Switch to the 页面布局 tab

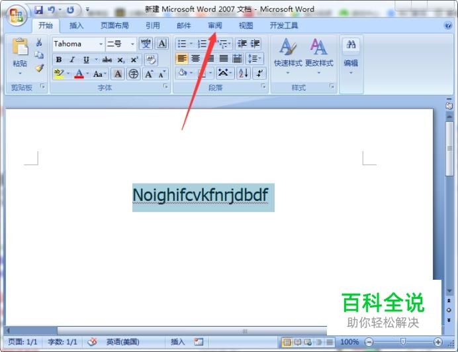tap(114, 26)
